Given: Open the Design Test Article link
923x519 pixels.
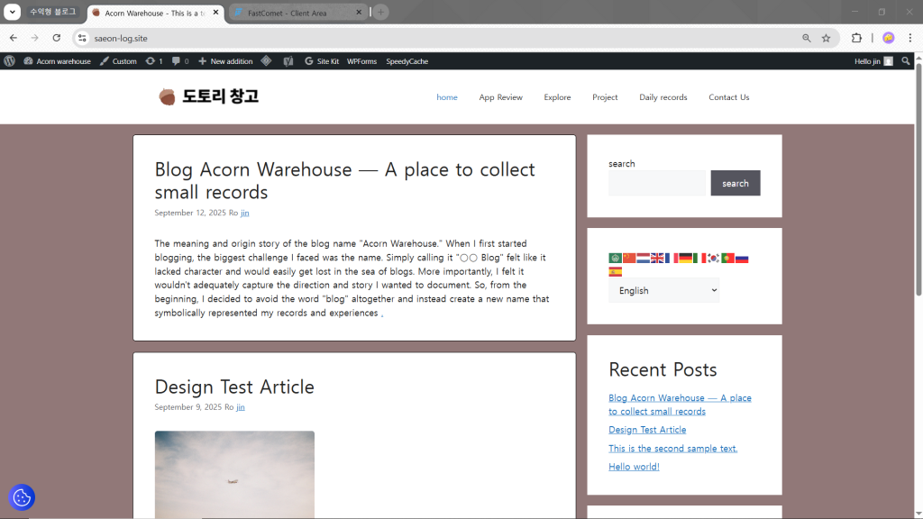Looking at the screenshot, I should (x=234, y=387).
